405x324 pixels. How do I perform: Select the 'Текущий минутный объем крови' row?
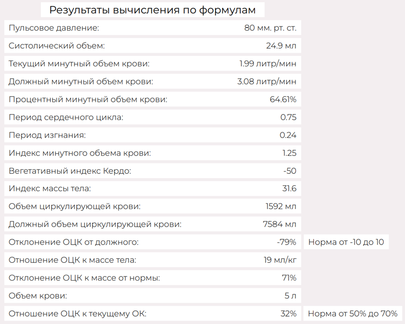[x=153, y=63]
